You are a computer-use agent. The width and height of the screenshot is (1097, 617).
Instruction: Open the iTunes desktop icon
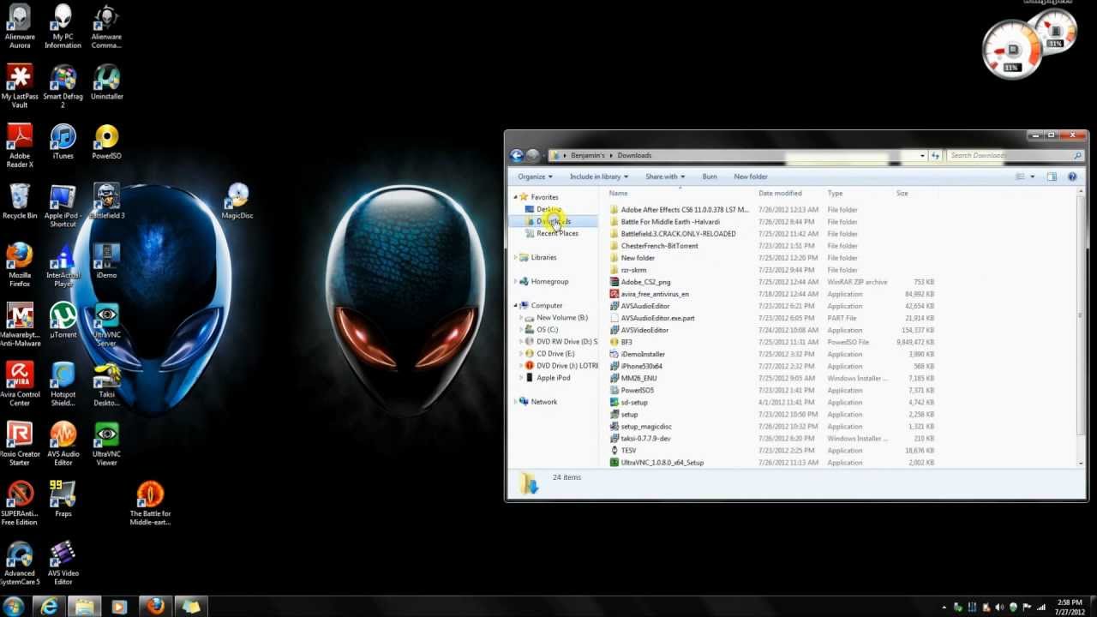63,142
